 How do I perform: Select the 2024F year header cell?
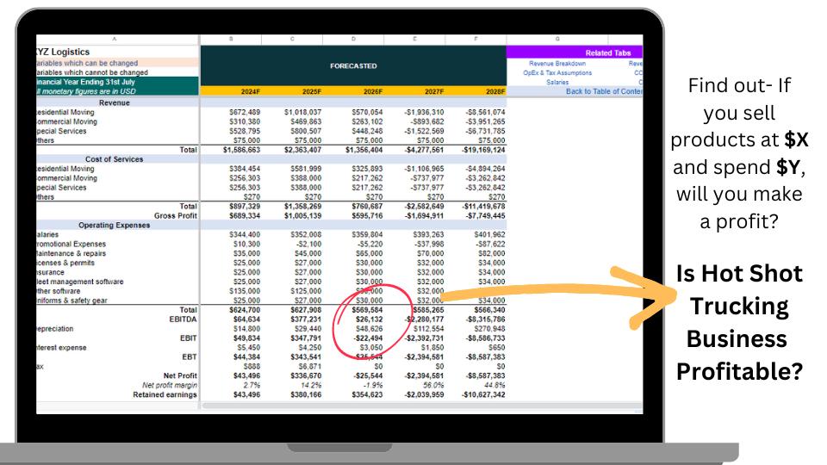(x=231, y=91)
